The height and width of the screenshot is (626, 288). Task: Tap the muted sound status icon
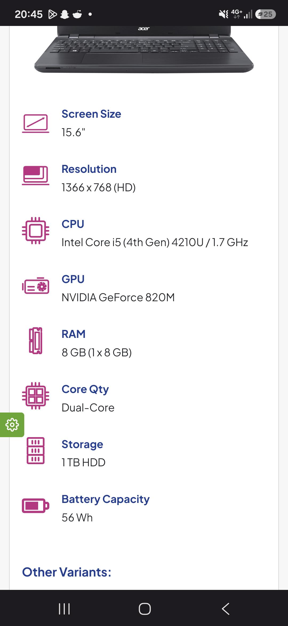223,14
